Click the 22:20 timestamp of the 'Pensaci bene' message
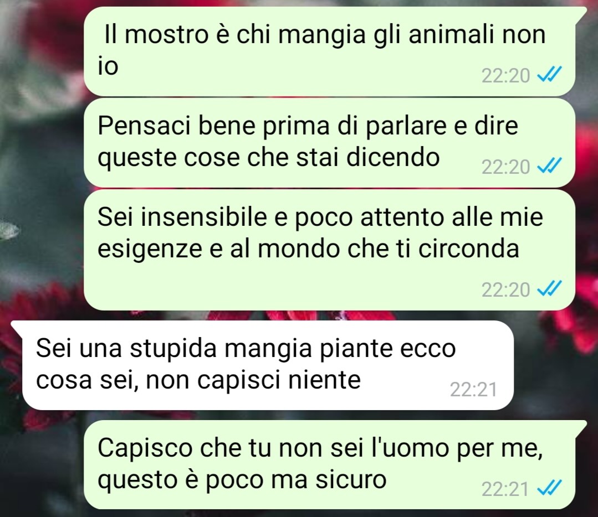Viewport: 598px width, 517px height. (505, 167)
